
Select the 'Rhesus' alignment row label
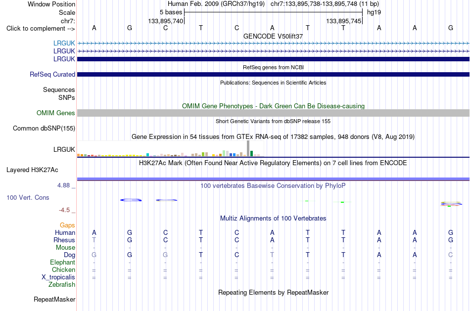(x=64, y=240)
